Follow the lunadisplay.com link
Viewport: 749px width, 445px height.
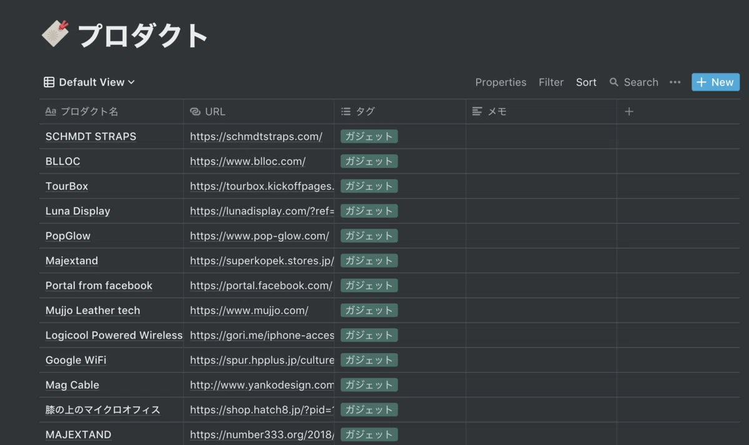262,211
